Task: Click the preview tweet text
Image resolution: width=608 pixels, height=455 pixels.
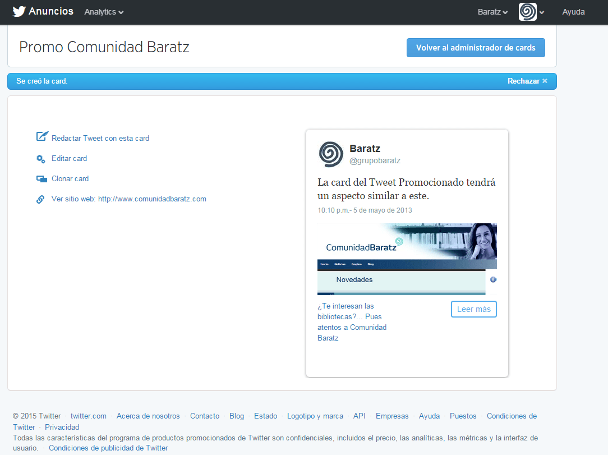Action: [x=407, y=189]
